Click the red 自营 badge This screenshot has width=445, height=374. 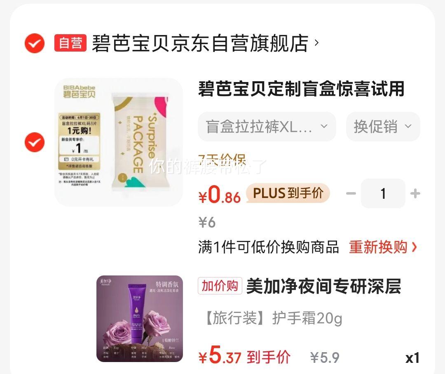coord(70,43)
